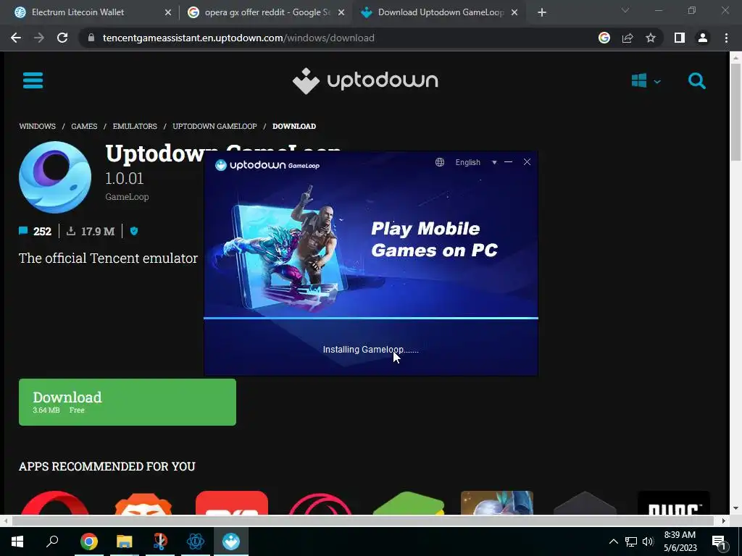Viewport: 742px width, 556px height.
Task: Click the green Download button
Action: [x=128, y=402]
